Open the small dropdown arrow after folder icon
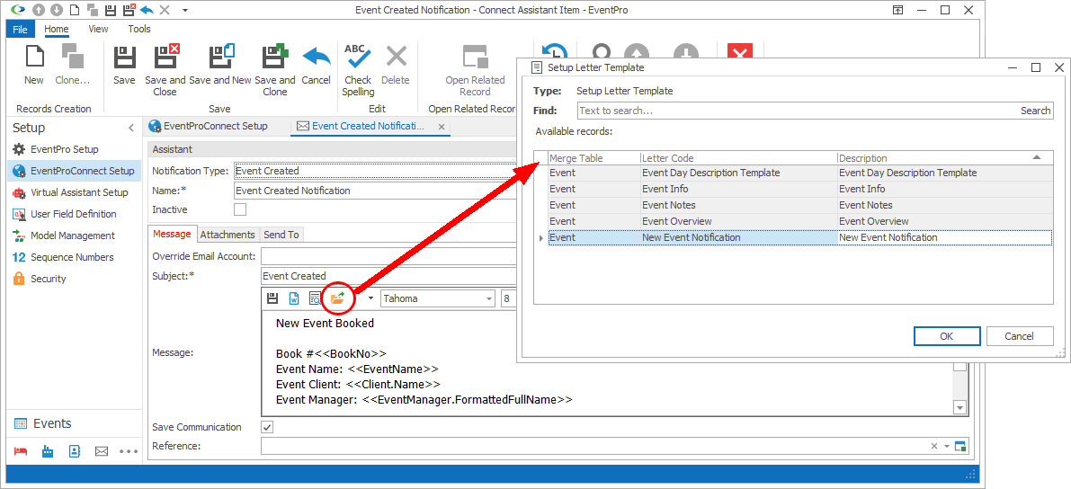 coord(370,298)
